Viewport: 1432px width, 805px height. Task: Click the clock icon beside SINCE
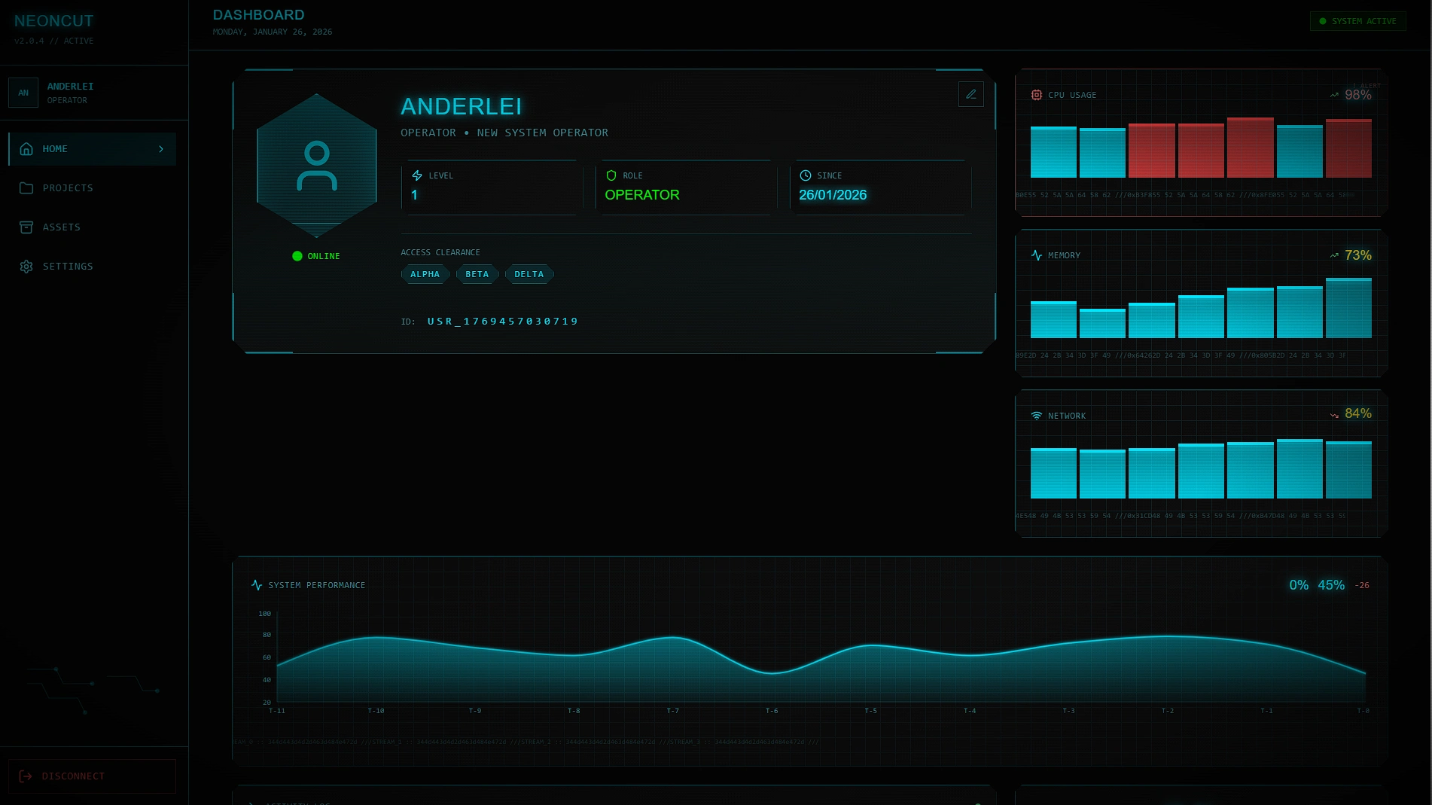[x=806, y=175]
